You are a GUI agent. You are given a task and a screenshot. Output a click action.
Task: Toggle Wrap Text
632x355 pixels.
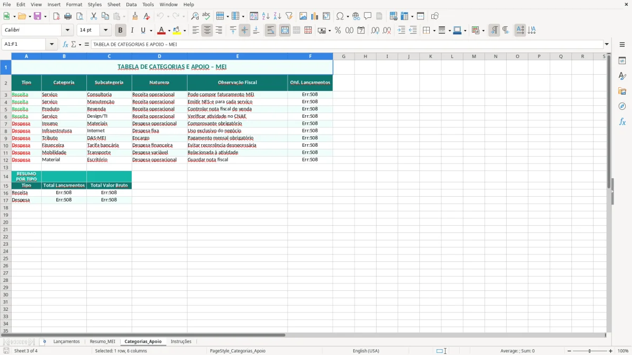tap(271, 31)
